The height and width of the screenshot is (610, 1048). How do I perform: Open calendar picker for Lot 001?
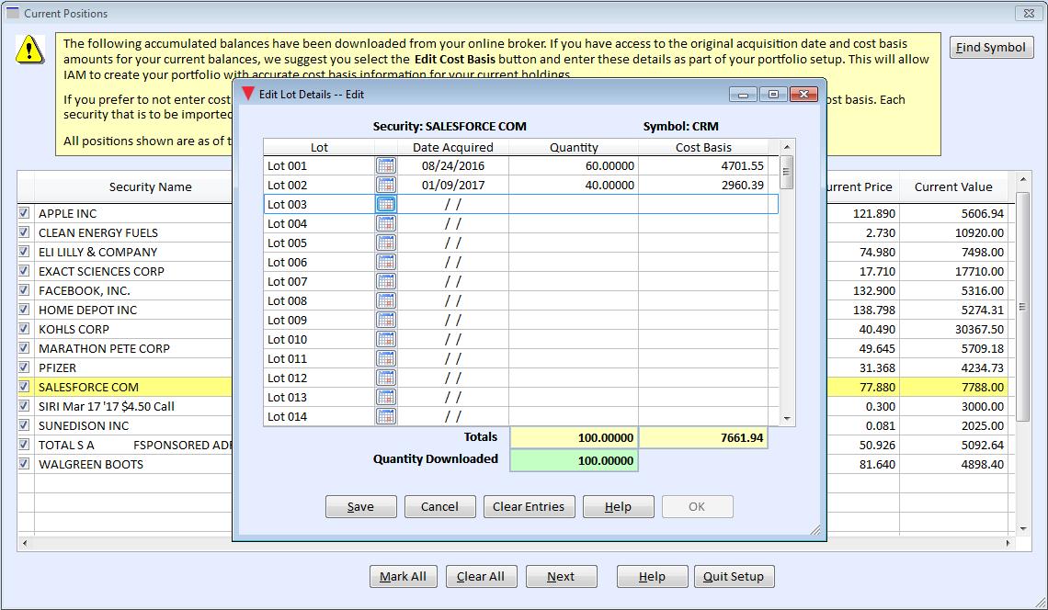click(386, 165)
